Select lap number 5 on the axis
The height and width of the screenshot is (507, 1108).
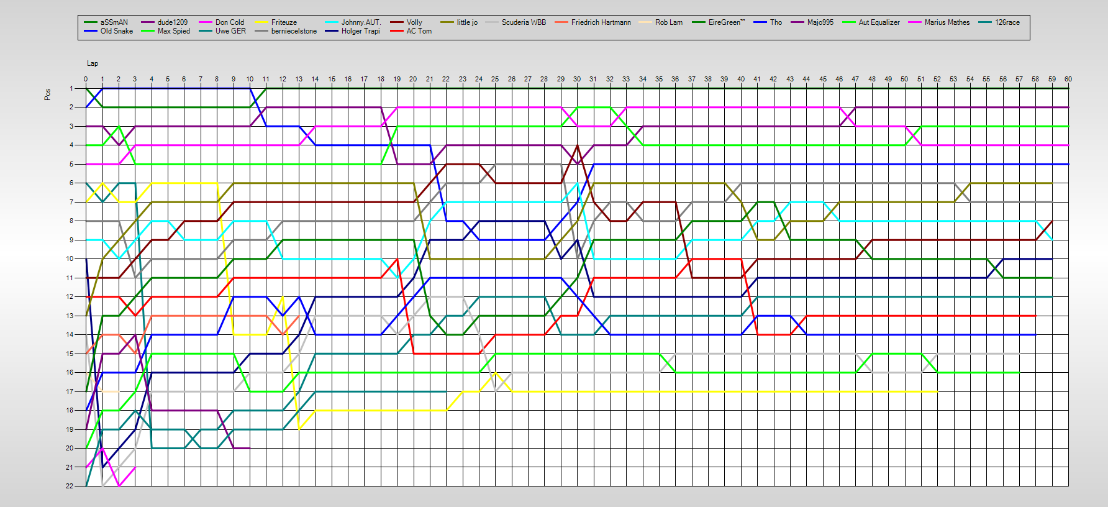(x=168, y=79)
